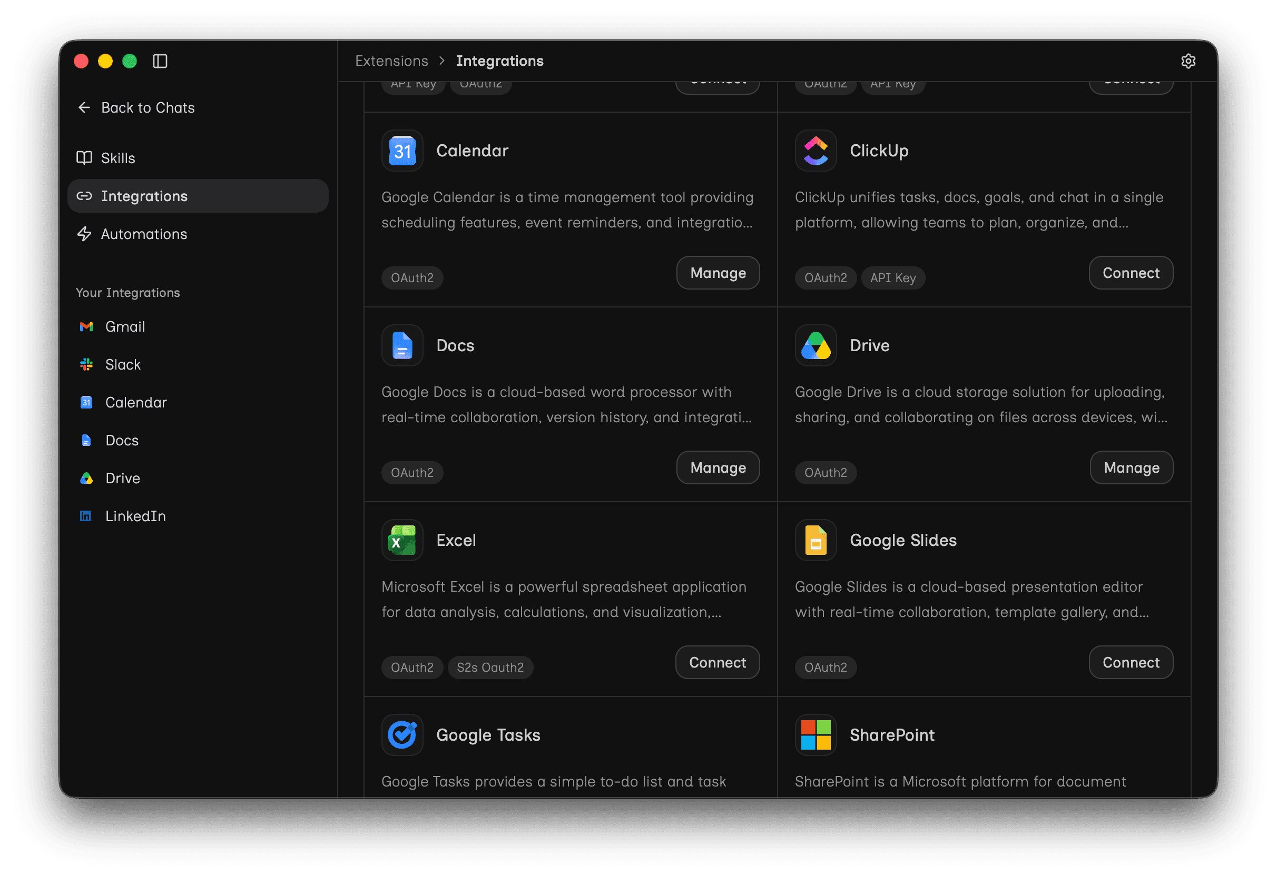Click the Calendar card title
The height and width of the screenshot is (876, 1277).
472,151
